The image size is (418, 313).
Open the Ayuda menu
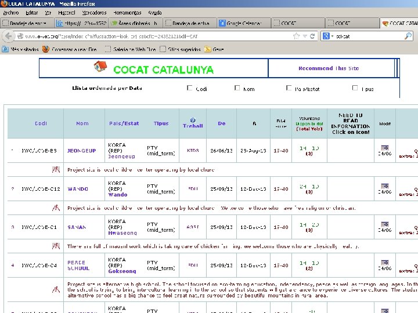(x=155, y=13)
